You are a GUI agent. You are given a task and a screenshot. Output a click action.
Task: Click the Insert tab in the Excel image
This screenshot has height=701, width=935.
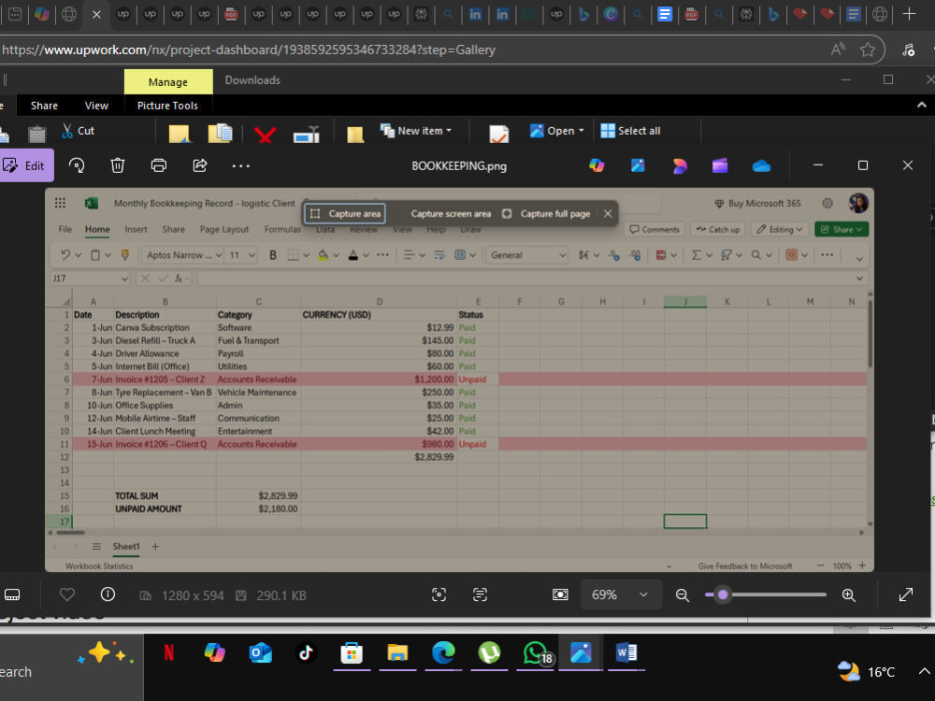click(x=136, y=230)
